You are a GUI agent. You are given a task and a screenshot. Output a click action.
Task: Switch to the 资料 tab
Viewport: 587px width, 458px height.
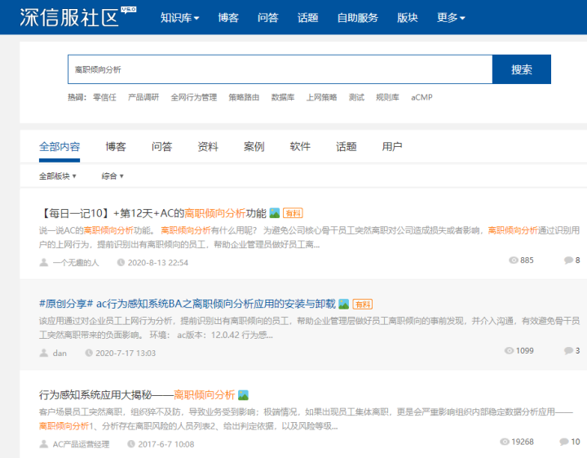coord(208,147)
